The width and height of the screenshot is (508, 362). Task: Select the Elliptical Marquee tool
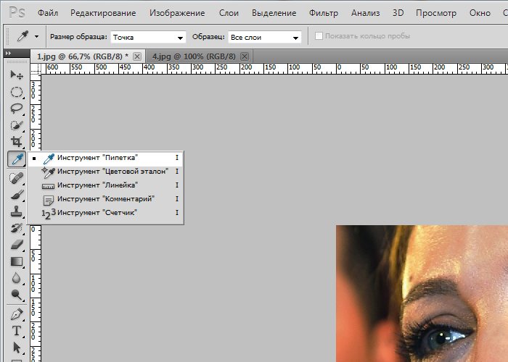[16, 92]
